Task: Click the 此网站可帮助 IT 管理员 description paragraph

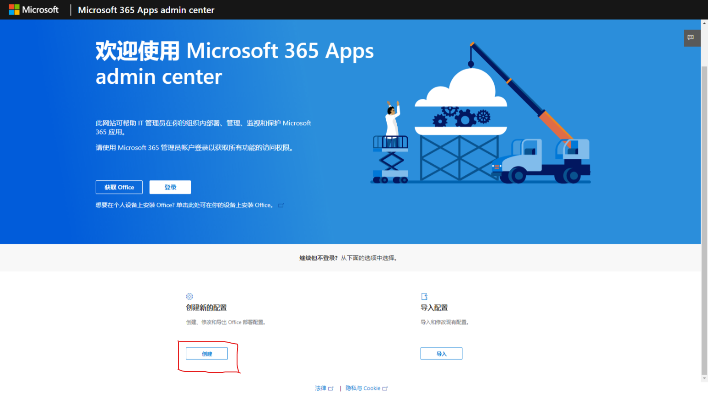Action: 204,127
